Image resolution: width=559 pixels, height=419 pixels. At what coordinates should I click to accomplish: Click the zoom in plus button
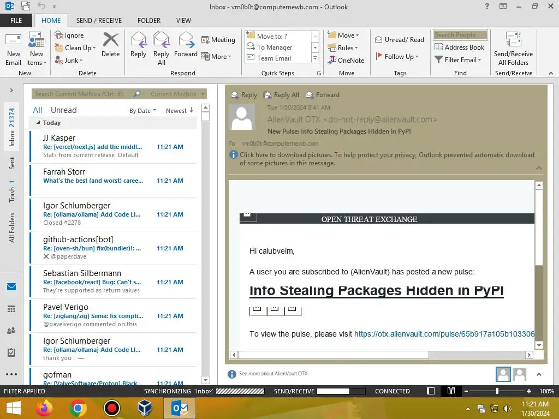point(528,391)
